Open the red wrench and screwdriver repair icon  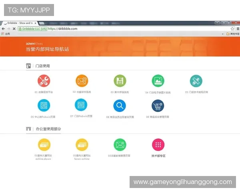click(x=44, y=81)
